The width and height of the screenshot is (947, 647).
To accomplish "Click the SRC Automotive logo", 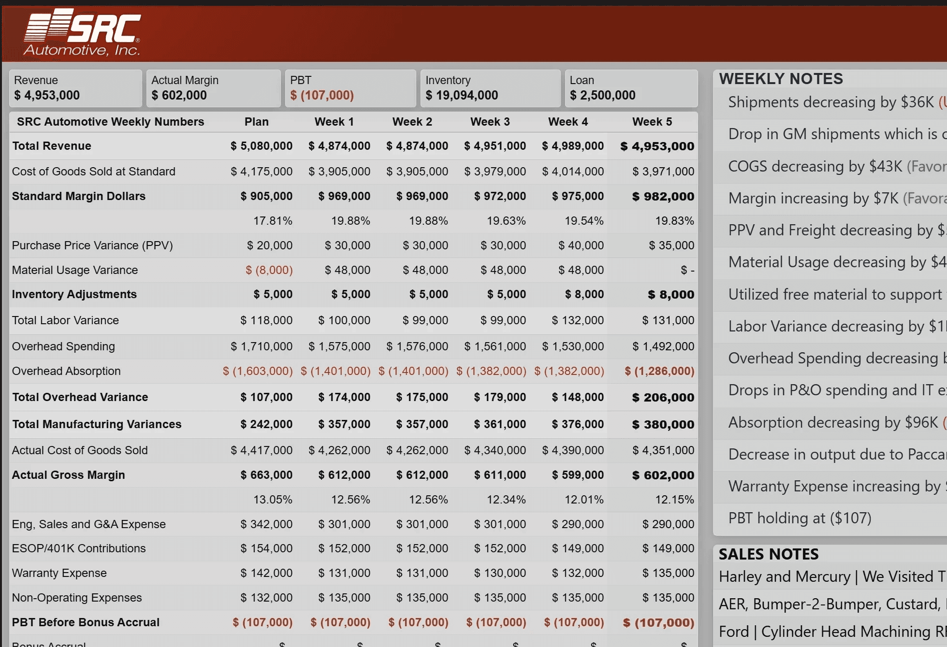I will click(x=82, y=33).
